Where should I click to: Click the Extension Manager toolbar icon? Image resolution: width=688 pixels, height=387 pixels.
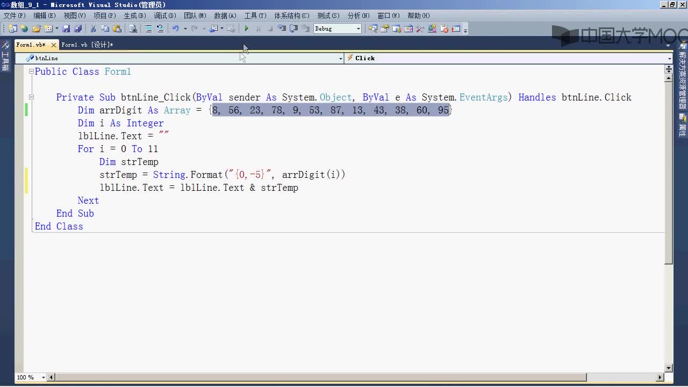point(432,28)
